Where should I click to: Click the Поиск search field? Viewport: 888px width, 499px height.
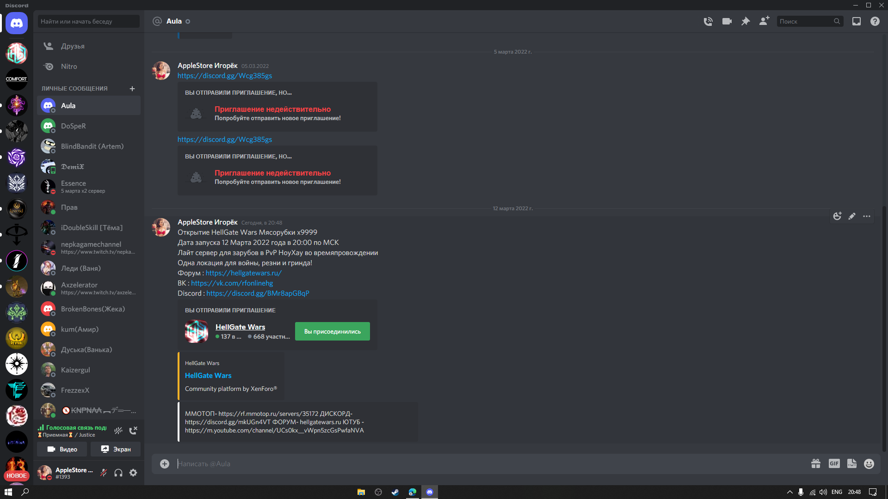tap(810, 21)
